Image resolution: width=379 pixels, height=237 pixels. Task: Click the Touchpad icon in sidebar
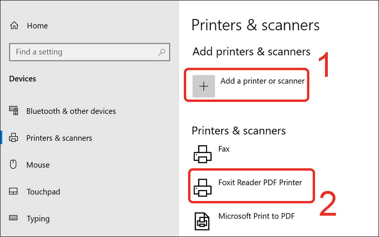[x=14, y=192]
